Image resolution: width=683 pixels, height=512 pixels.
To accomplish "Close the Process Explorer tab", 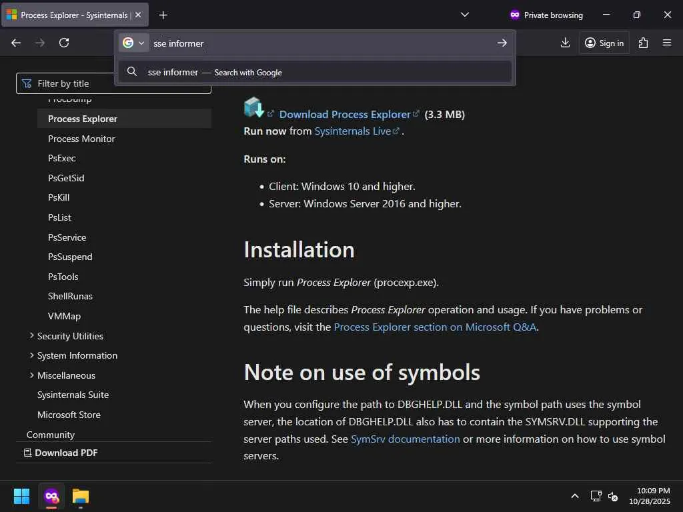I will pyautogui.click(x=138, y=15).
